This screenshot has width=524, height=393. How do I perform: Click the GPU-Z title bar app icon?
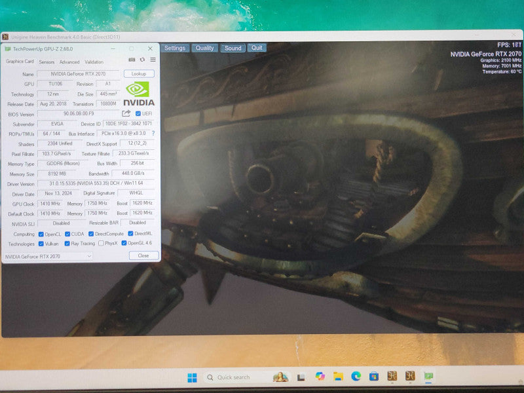[x=8, y=49]
